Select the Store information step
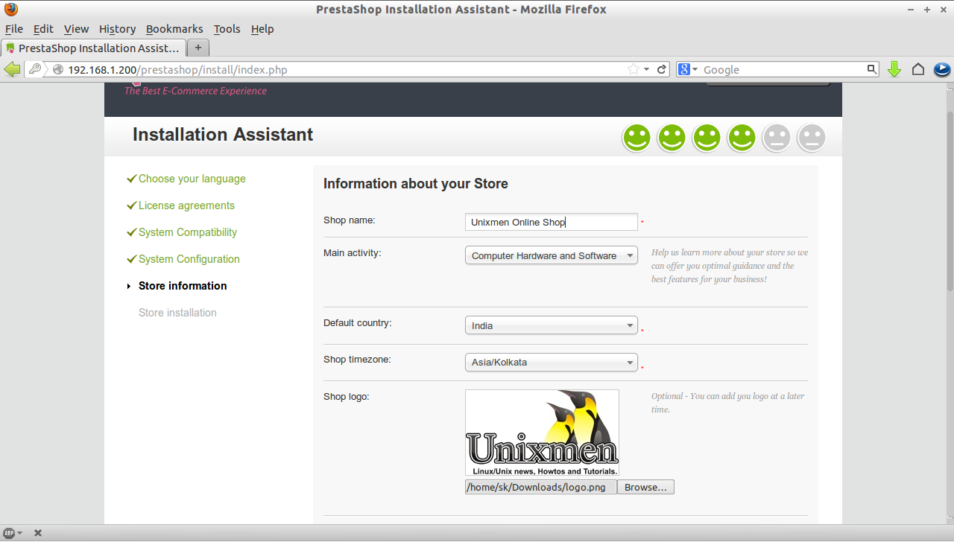This screenshot has height=542, width=954. click(183, 286)
